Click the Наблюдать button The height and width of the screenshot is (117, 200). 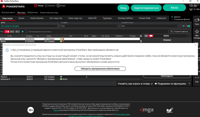167,76
